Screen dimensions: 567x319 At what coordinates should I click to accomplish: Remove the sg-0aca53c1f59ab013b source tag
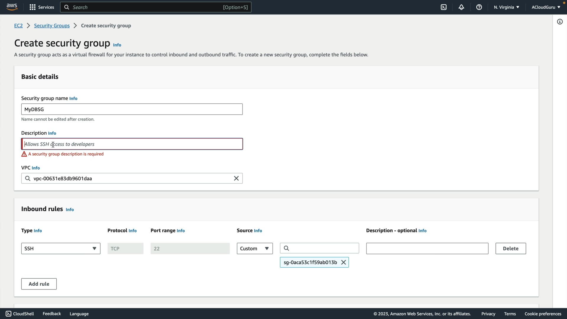tap(343, 262)
